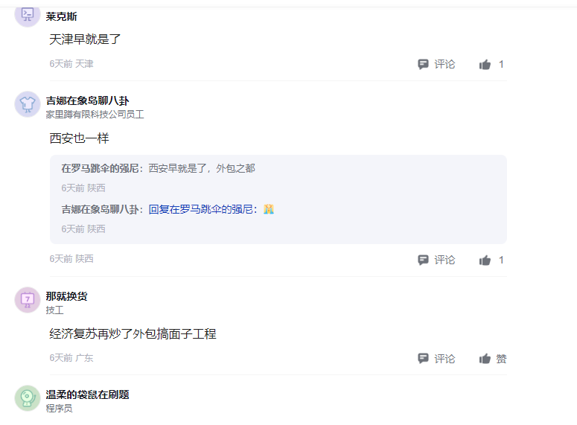This screenshot has height=425, width=577.
Task: Open username 莱克斯 profile
Action: [x=61, y=16]
